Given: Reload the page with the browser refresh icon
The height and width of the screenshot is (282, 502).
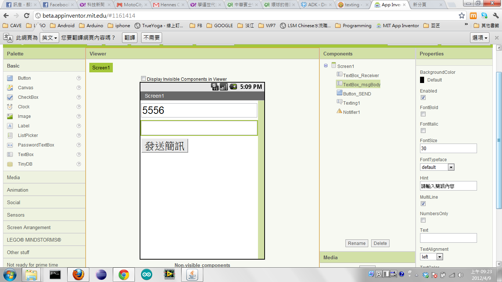Looking at the screenshot, I should pyautogui.click(x=26, y=15).
